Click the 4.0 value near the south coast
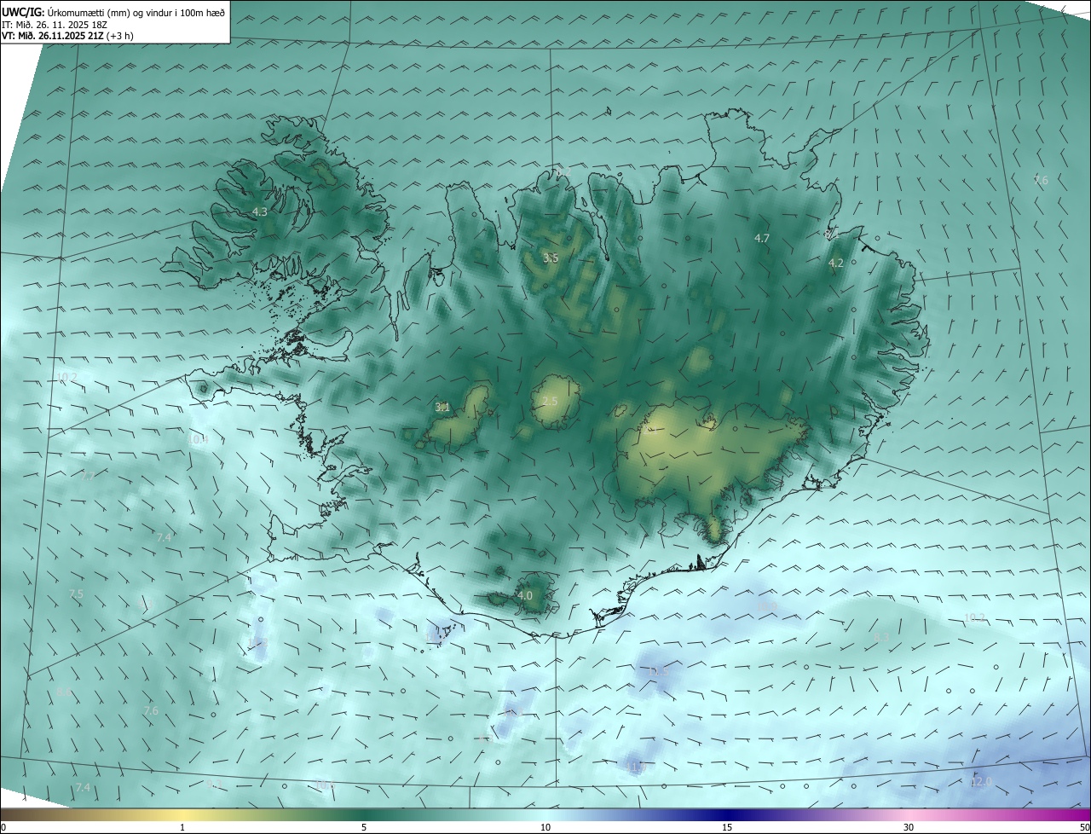Image resolution: width=1091 pixels, height=834 pixels. [x=525, y=596]
